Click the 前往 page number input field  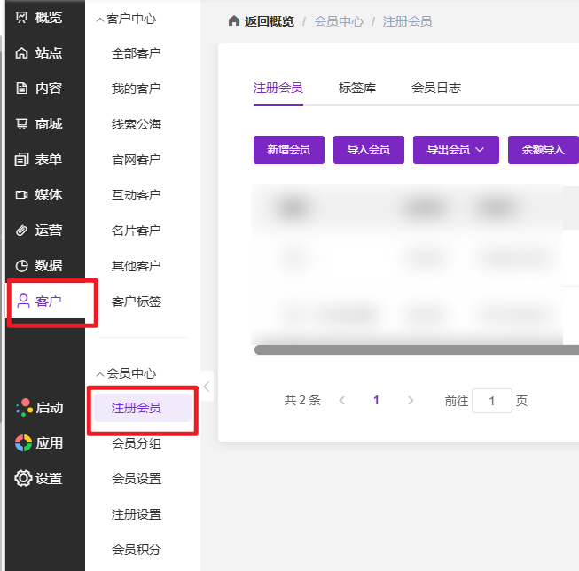tap(492, 401)
